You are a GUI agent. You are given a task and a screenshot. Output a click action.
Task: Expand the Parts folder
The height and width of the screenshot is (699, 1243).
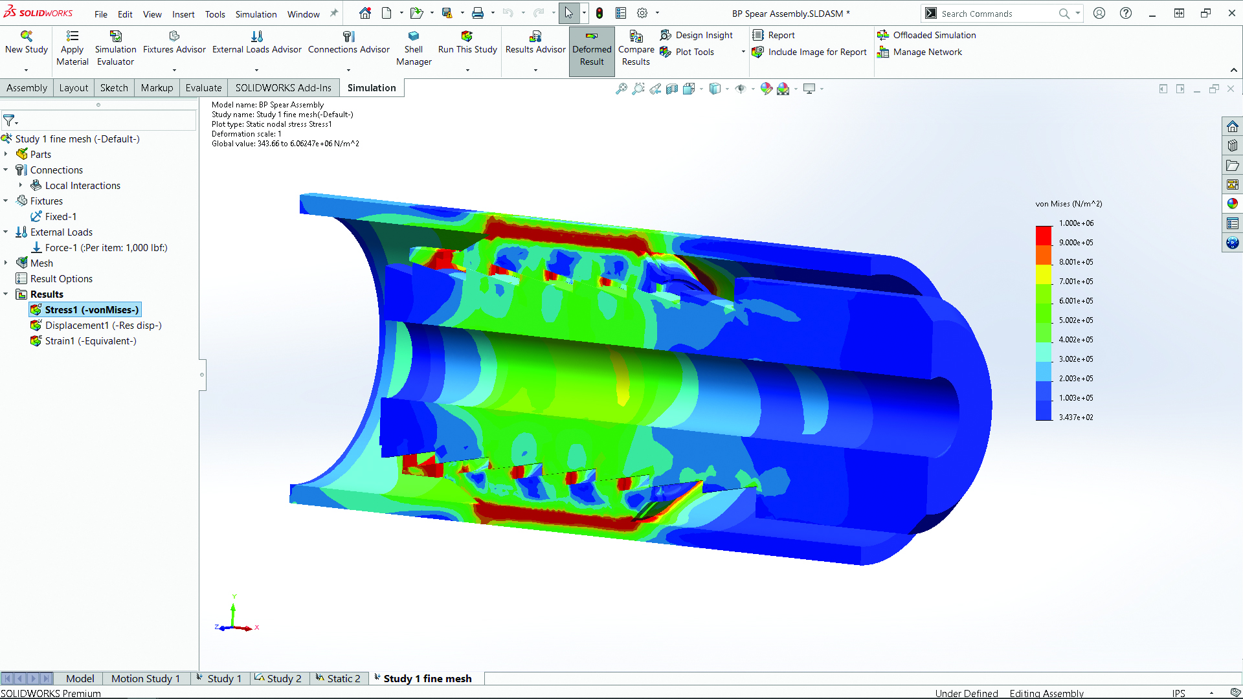coord(6,154)
